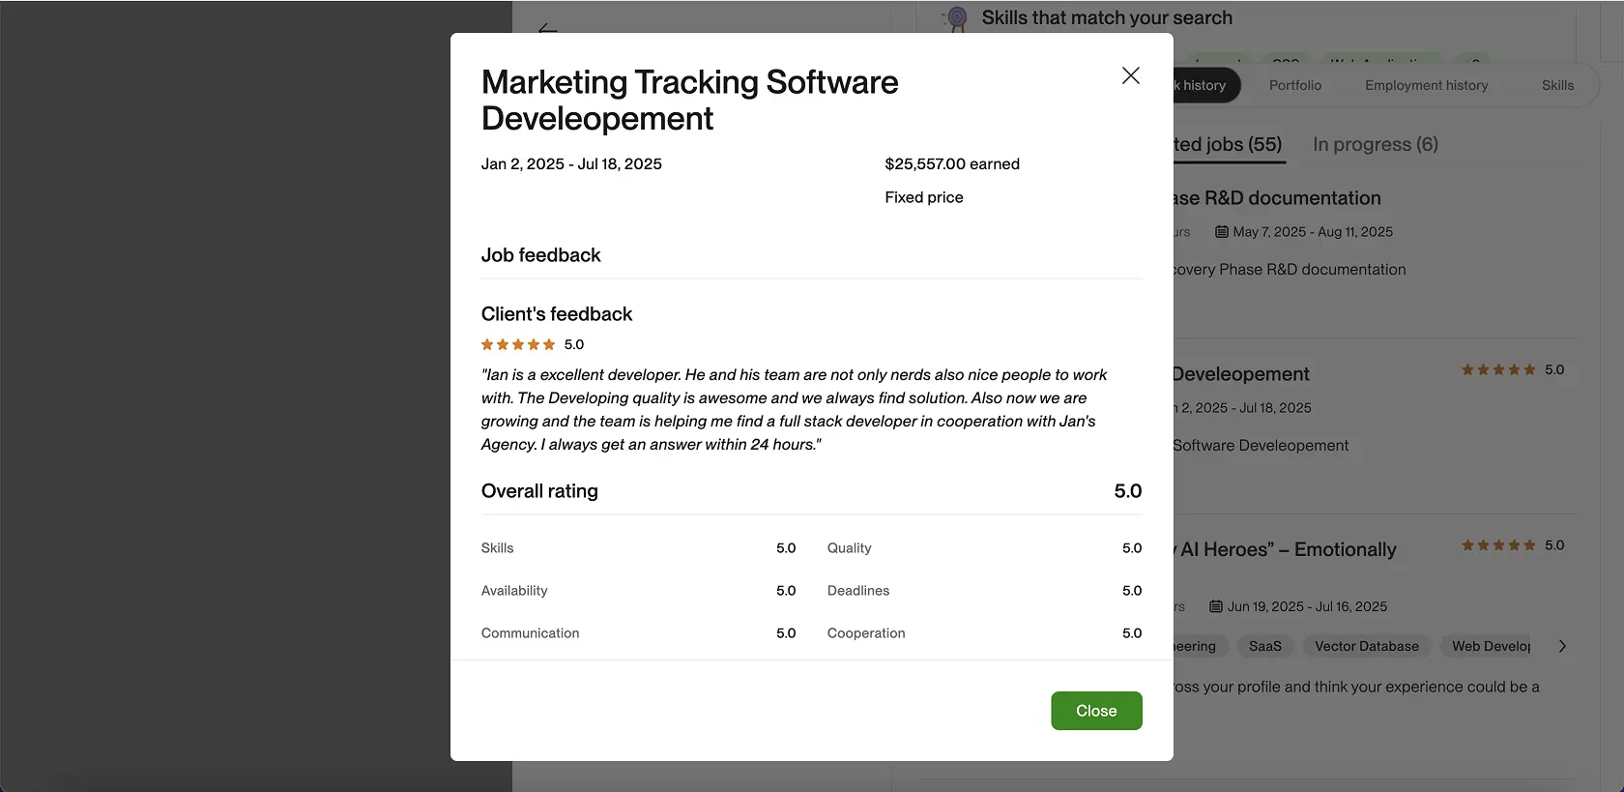Click the green Close button
Viewport: 1624px width, 792px height.
pyautogui.click(x=1096, y=711)
